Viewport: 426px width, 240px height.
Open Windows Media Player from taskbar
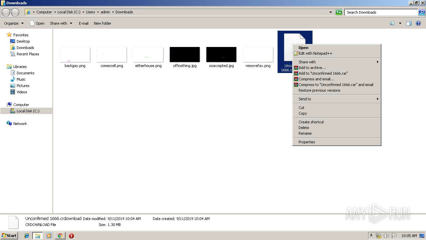point(49,236)
